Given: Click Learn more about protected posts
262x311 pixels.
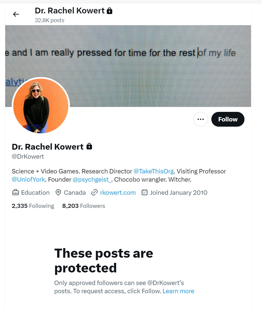Looking at the screenshot, I should pos(178,291).
